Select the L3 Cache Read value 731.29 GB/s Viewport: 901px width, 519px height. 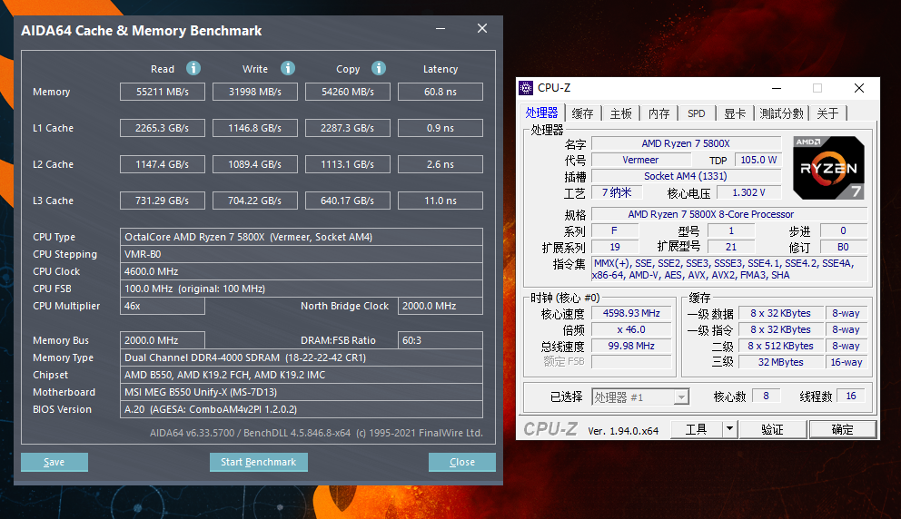tap(163, 201)
